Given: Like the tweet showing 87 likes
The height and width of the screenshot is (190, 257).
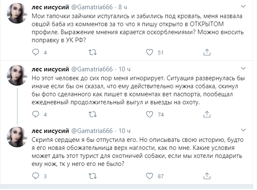Looking at the screenshot, I should (149, 176).
